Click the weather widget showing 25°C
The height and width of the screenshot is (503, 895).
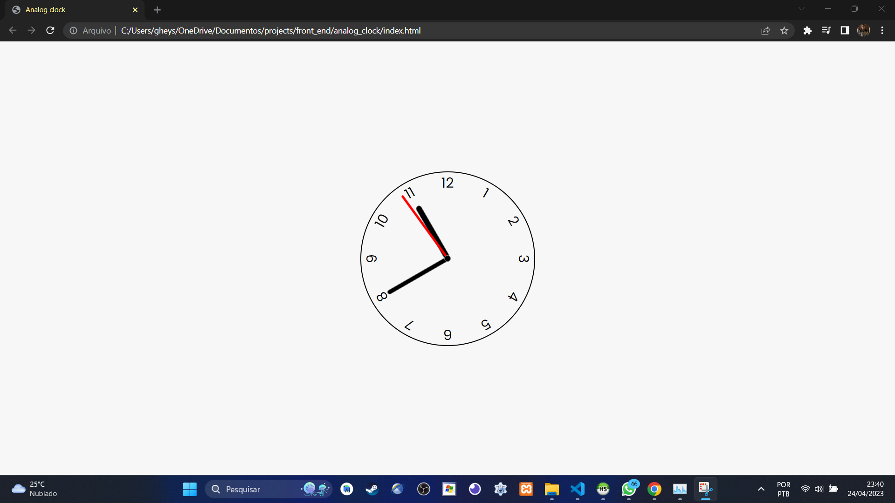(35, 489)
